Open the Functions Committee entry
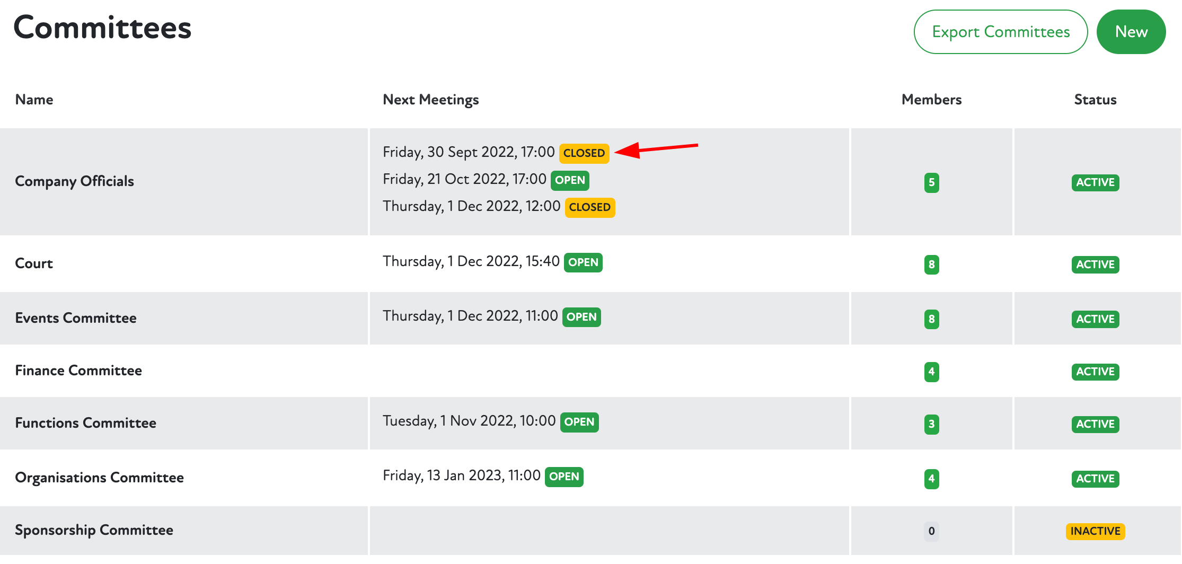The image size is (1182, 564). click(x=85, y=423)
